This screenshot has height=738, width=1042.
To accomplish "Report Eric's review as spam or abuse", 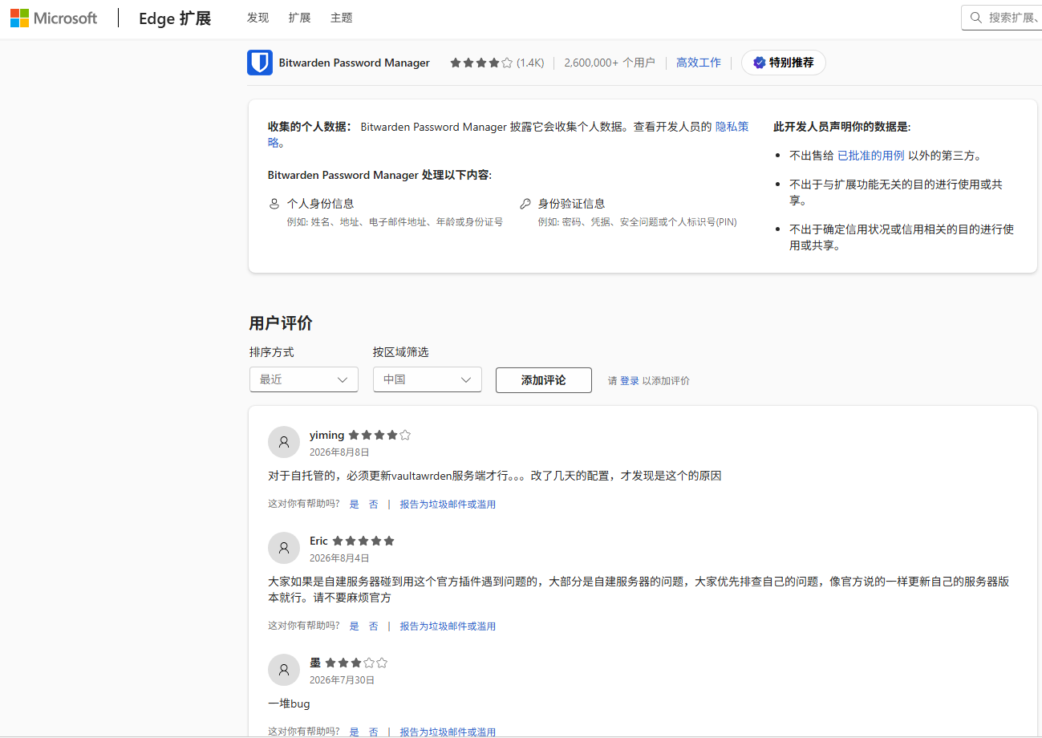I will (448, 626).
